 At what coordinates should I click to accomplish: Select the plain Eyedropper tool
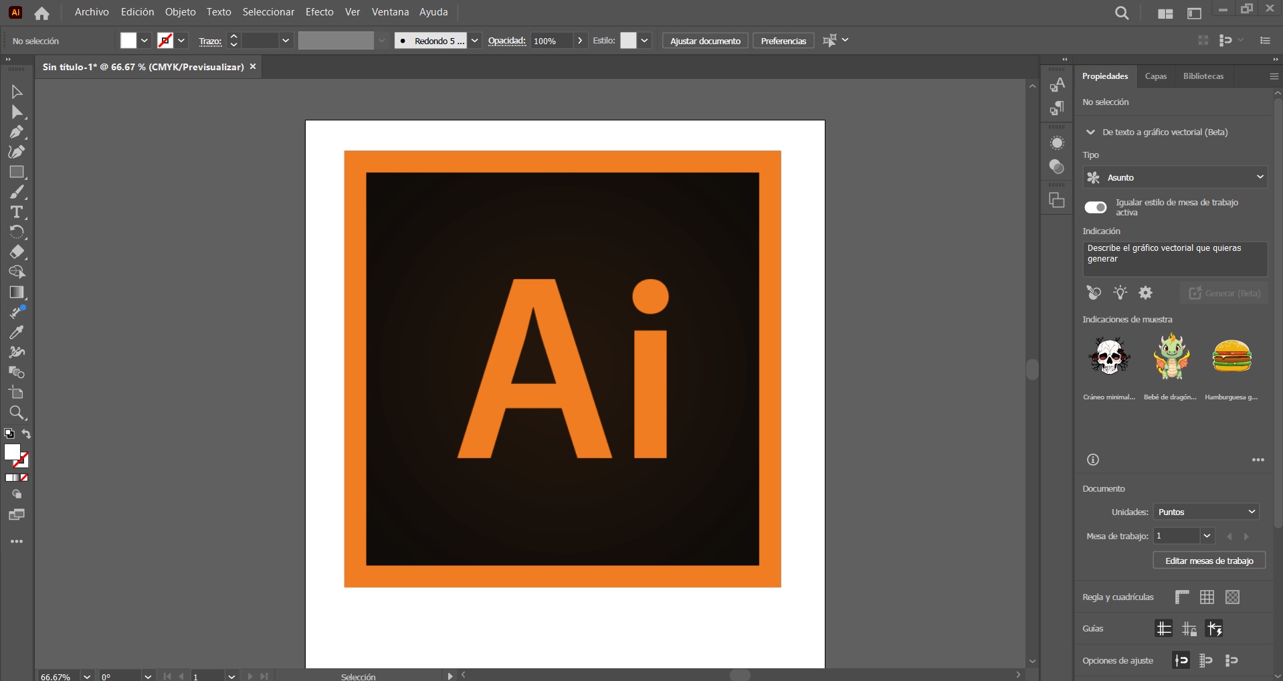pos(17,332)
